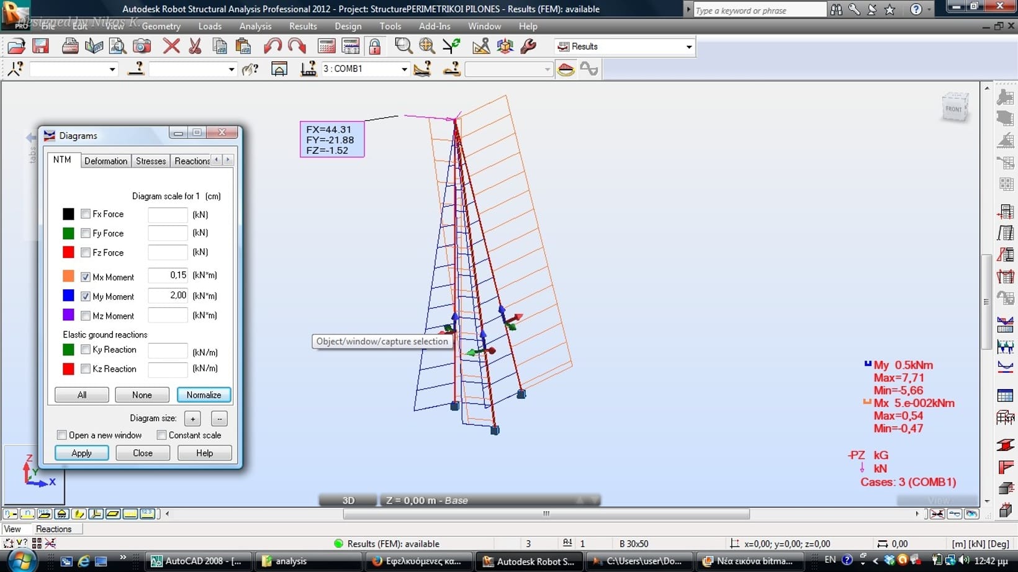Open the empty node selection dropdown
Image resolution: width=1018 pixels, height=572 pixels.
click(112, 69)
